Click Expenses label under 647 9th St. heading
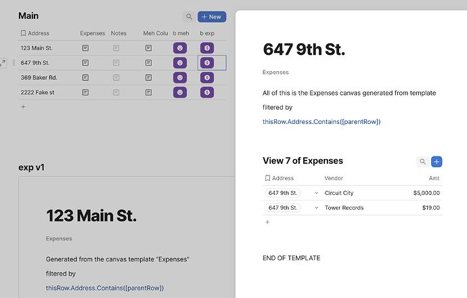Image resolution: width=467 pixels, height=298 pixels. 275,72
